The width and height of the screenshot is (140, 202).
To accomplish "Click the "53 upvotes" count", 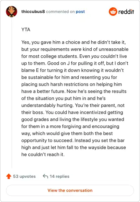I will [24, 176].
